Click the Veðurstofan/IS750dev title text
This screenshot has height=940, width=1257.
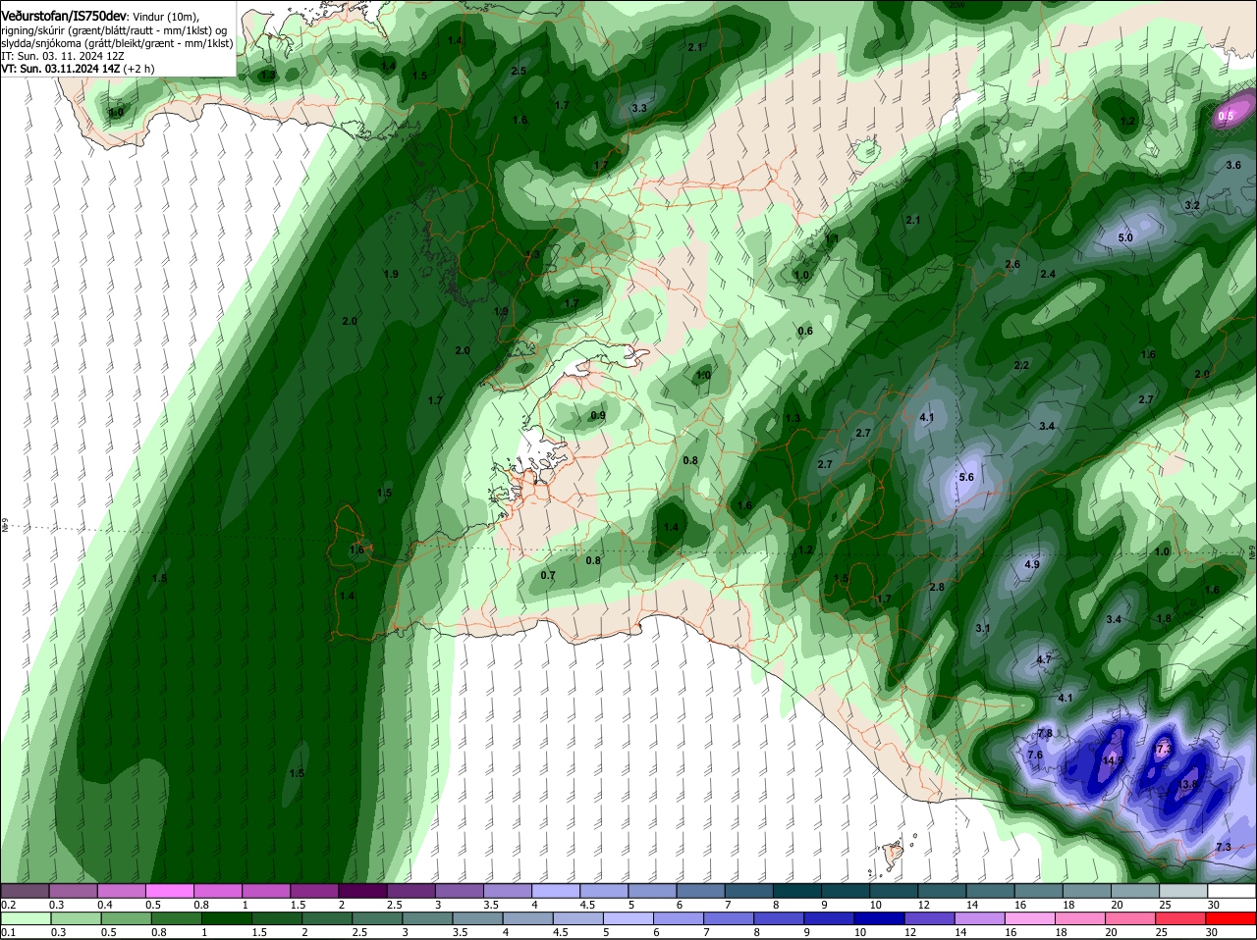pos(64,17)
